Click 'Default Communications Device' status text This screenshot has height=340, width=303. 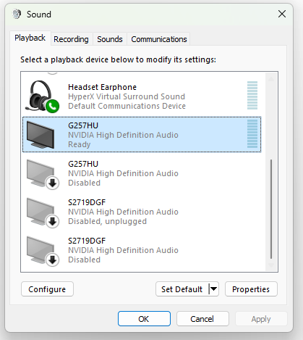pos(127,106)
